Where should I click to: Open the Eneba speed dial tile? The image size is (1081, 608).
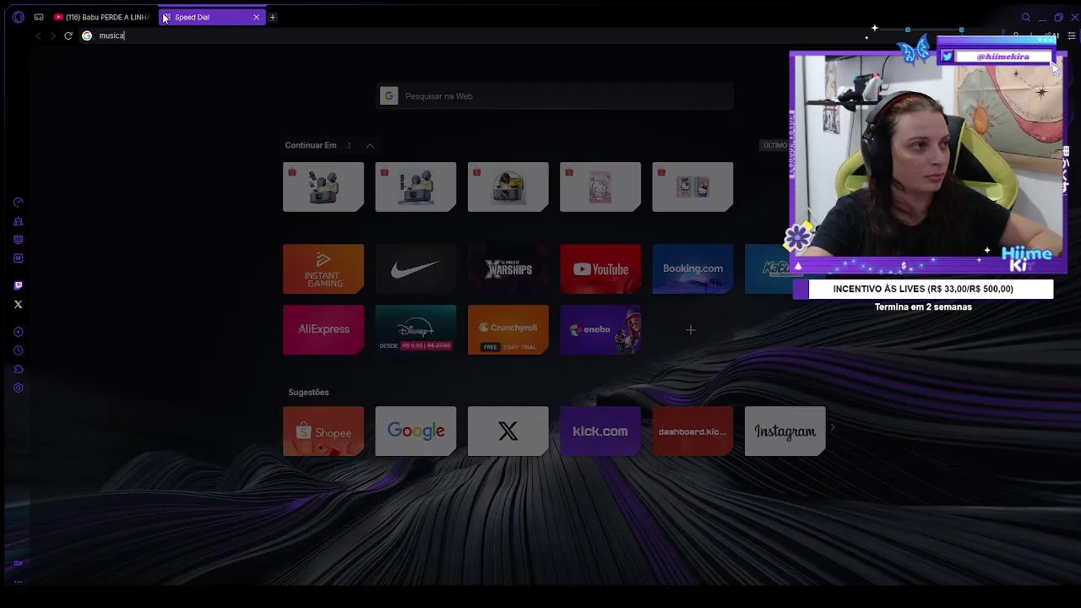pos(600,329)
